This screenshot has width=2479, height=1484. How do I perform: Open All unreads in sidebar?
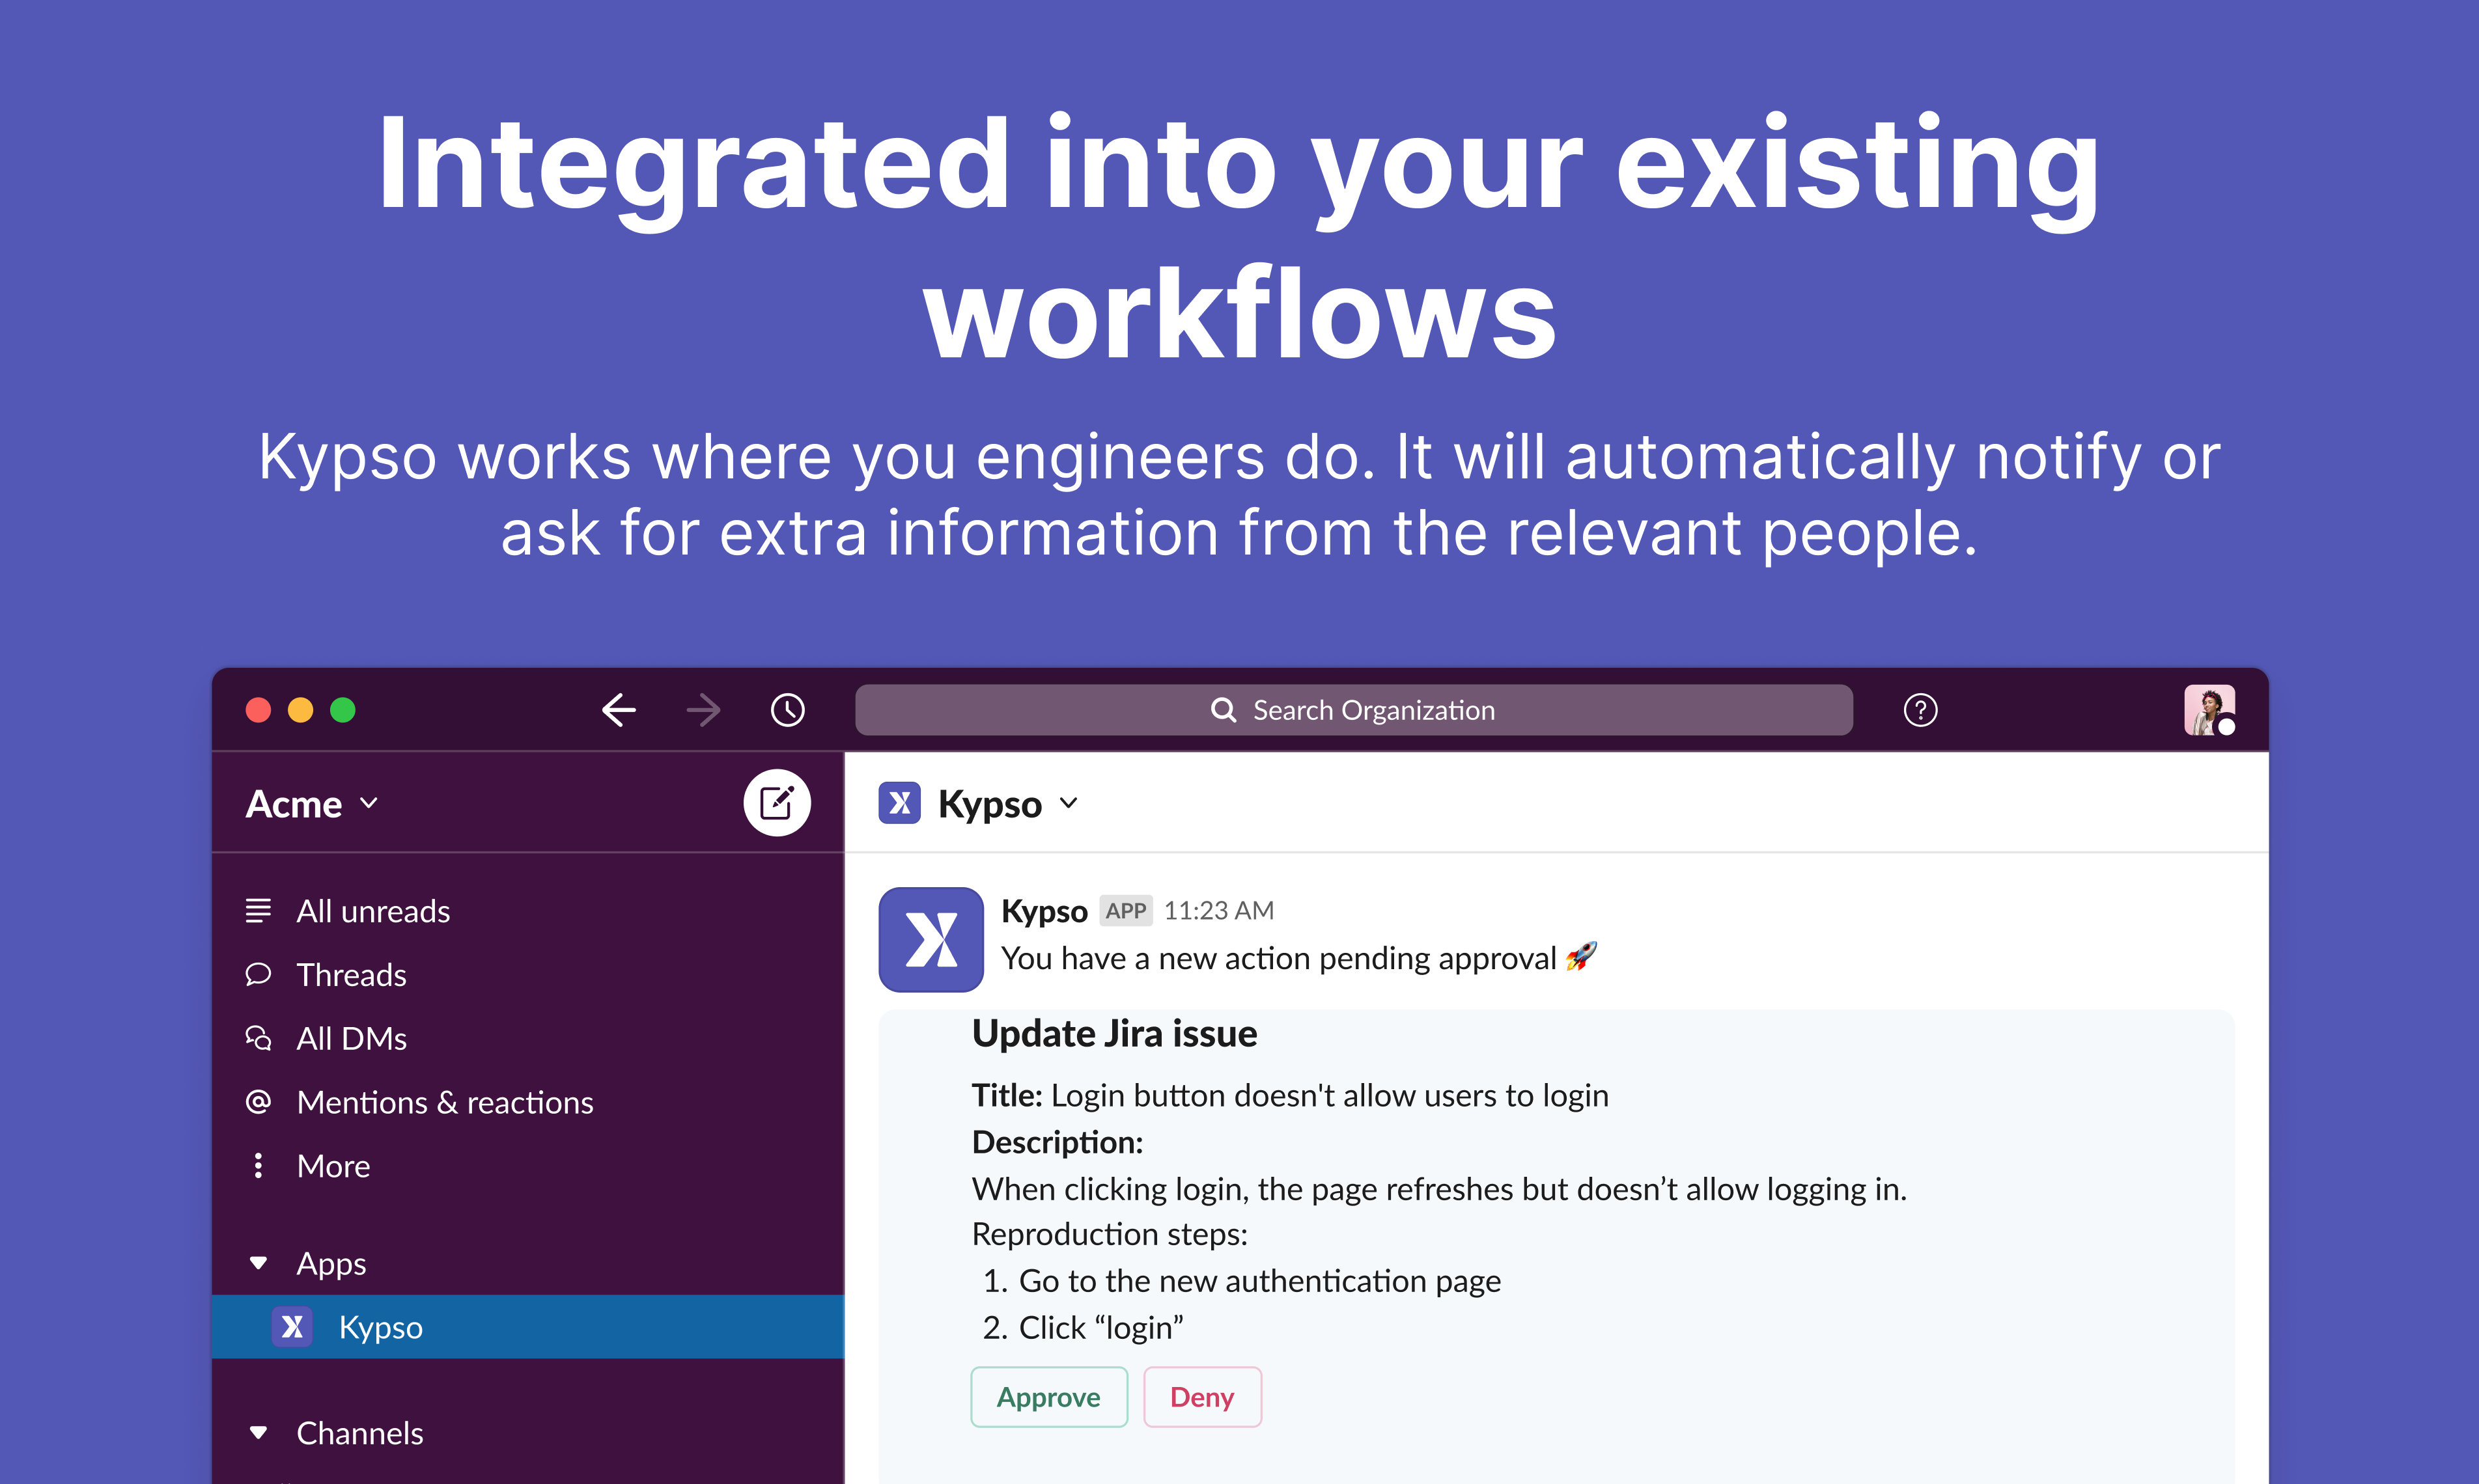point(372,911)
